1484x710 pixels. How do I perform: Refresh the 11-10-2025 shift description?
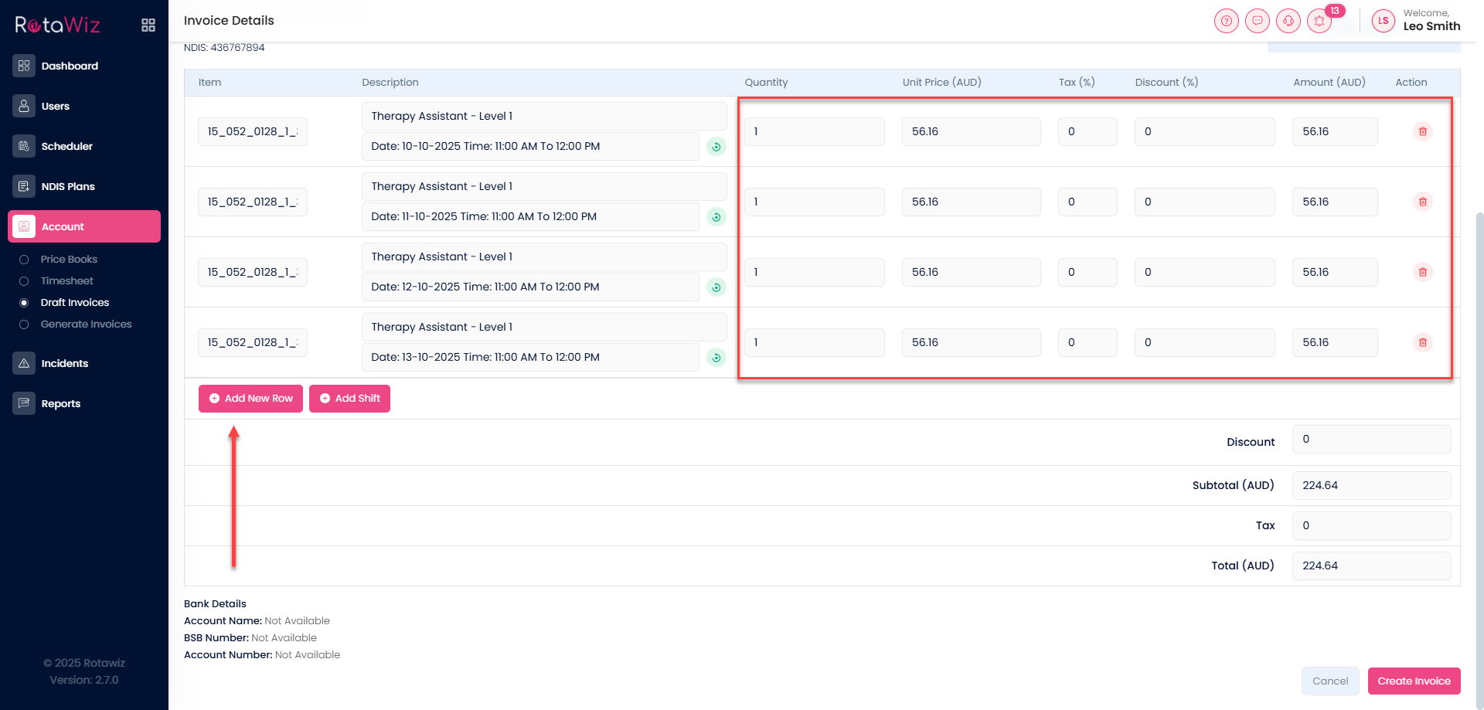tap(716, 217)
